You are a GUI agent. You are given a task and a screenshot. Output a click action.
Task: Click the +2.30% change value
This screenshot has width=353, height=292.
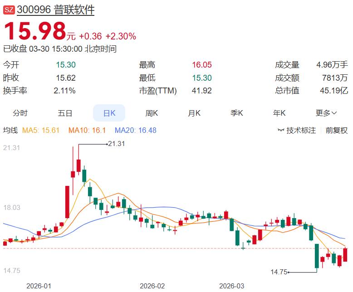121,36
